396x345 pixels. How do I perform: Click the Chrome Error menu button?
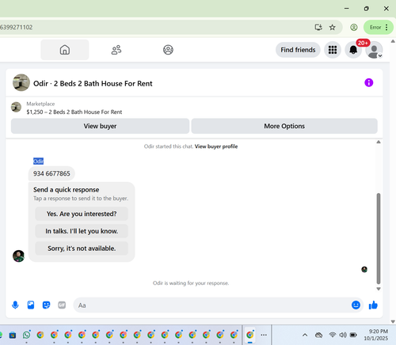[x=379, y=27]
